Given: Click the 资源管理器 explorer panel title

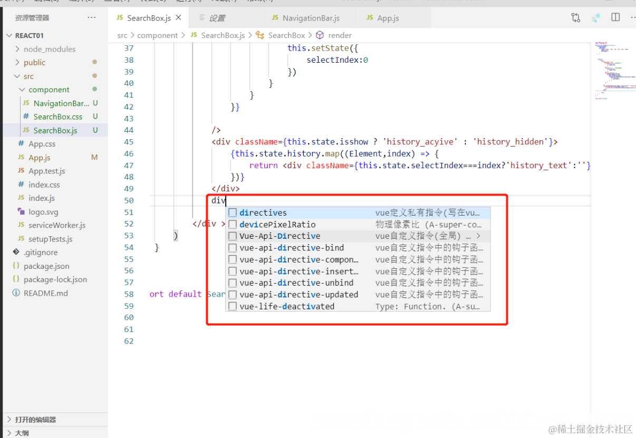Looking at the screenshot, I should [32, 17].
